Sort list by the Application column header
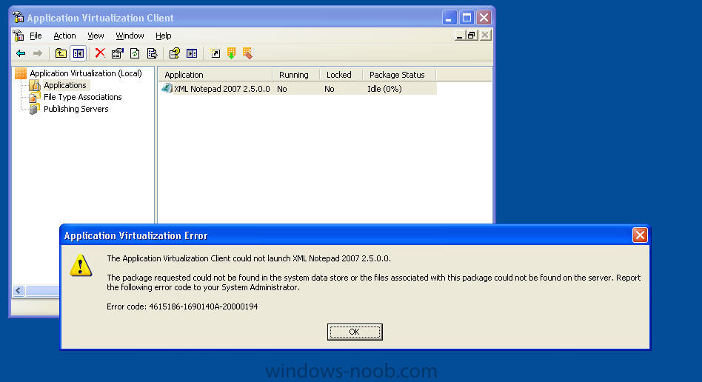 click(x=215, y=75)
